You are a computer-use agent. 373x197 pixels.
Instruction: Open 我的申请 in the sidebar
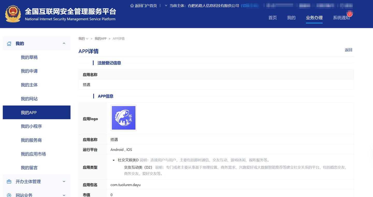tap(29, 71)
